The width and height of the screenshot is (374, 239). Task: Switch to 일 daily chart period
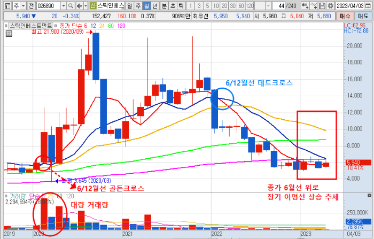tap(129, 6)
